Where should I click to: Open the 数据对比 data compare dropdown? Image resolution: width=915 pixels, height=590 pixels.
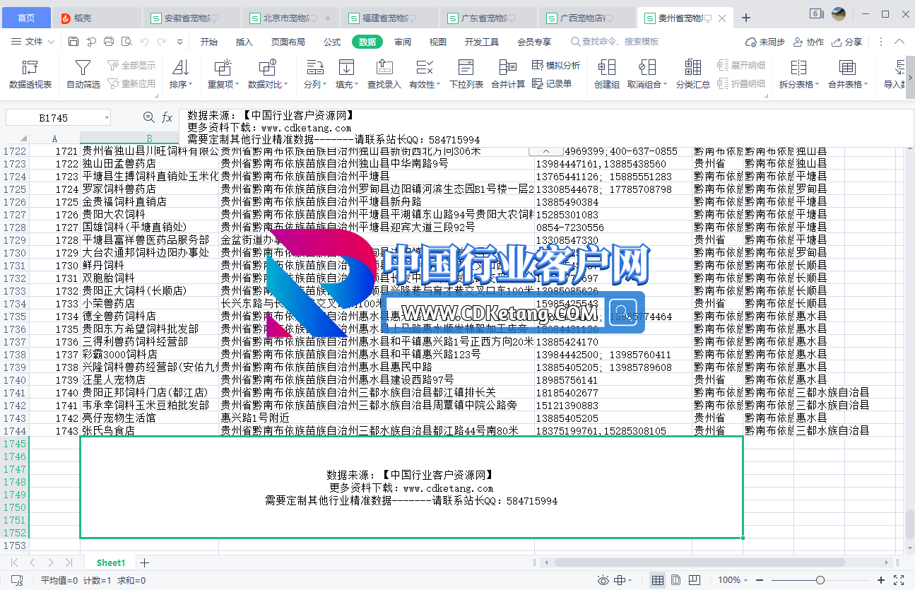click(268, 74)
